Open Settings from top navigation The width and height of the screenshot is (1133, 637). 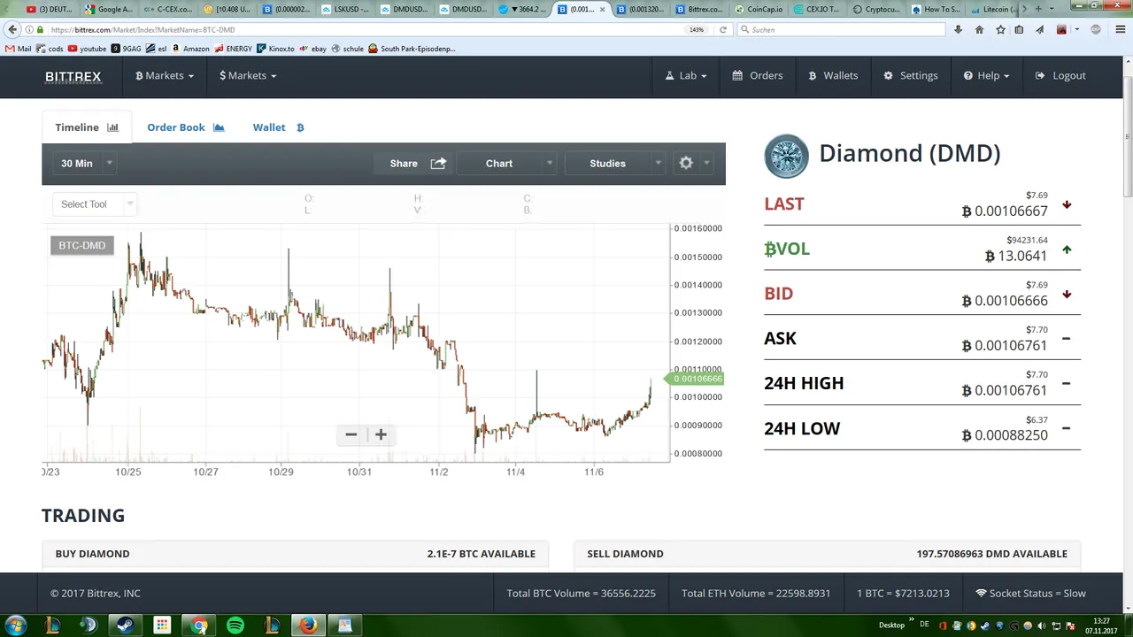(911, 75)
